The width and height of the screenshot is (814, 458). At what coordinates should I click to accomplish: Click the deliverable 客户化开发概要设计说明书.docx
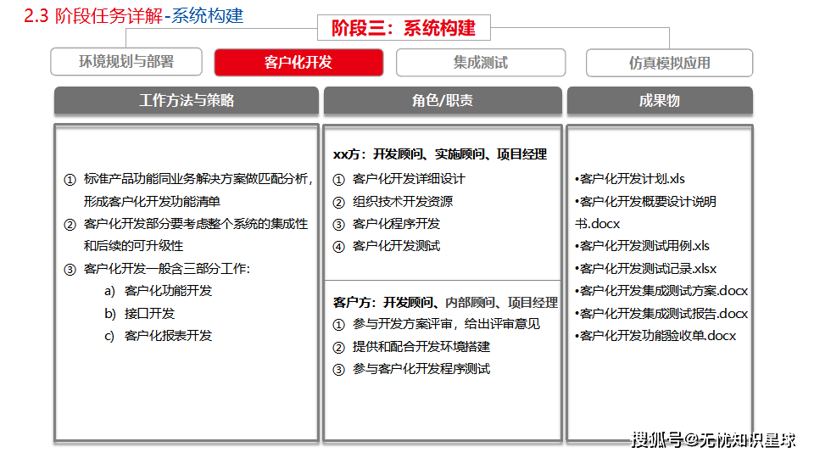pyautogui.click(x=645, y=212)
